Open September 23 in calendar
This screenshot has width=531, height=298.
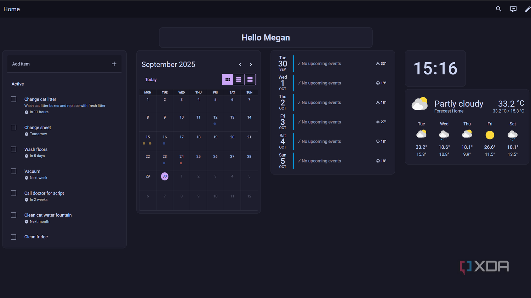(x=165, y=161)
